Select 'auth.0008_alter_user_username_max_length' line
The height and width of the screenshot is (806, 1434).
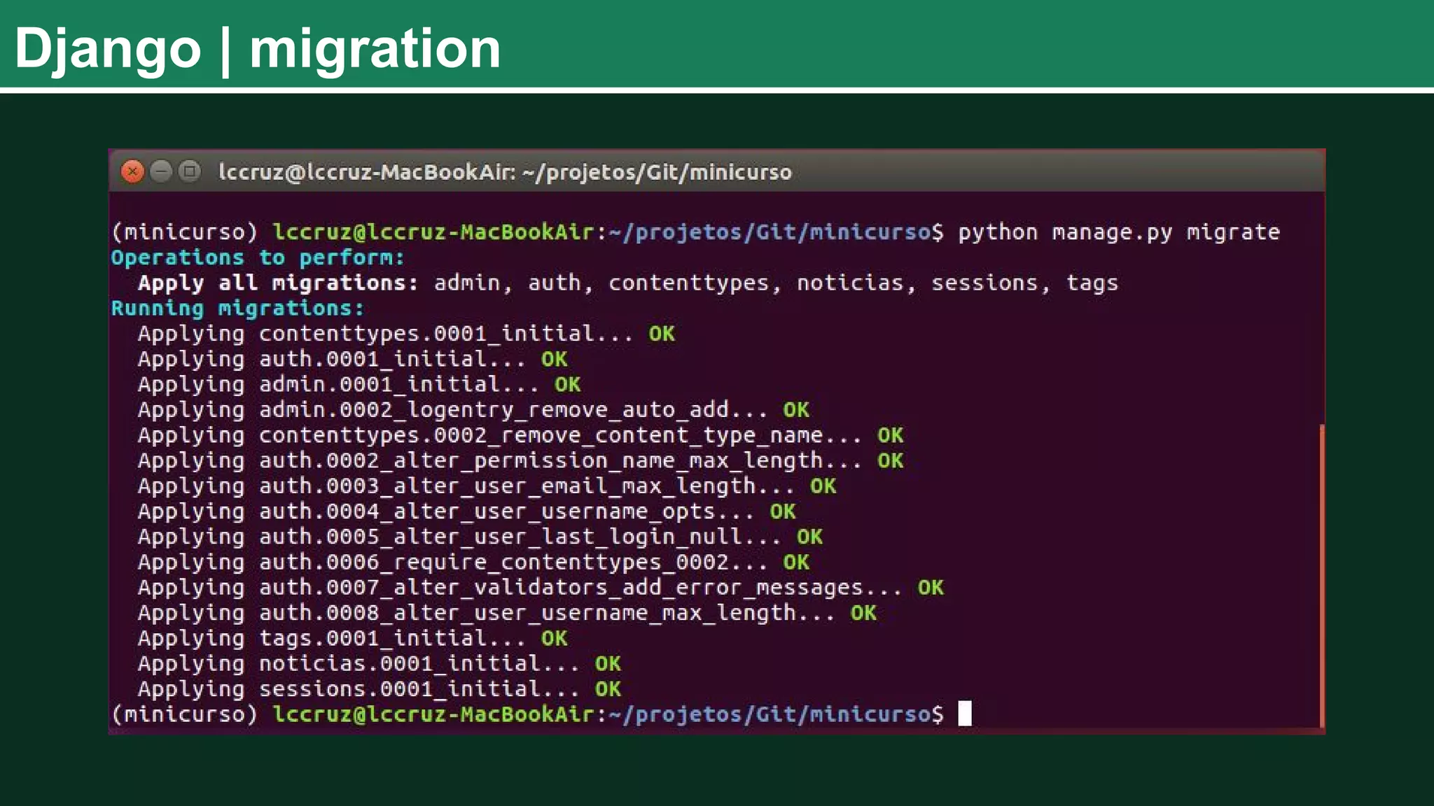[507, 613]
